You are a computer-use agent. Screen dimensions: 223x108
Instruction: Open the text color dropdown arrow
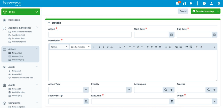pos(134,47)
